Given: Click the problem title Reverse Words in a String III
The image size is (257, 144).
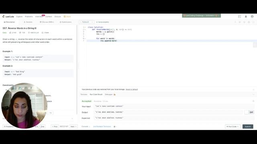Looking at the screenshot, I should coord(20,28).
